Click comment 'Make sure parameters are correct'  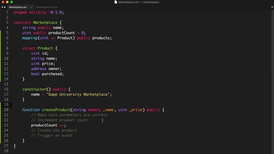(x=69, y=115)
